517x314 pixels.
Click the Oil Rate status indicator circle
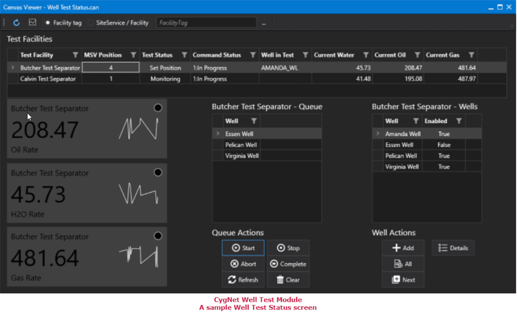coord(158,108)
